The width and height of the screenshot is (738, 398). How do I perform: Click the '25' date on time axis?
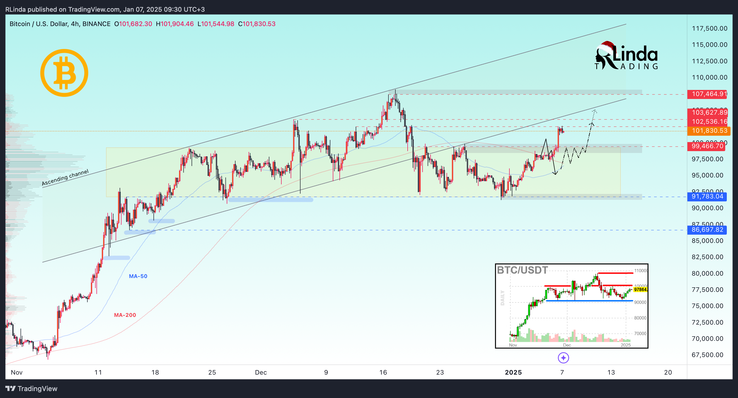212,372
